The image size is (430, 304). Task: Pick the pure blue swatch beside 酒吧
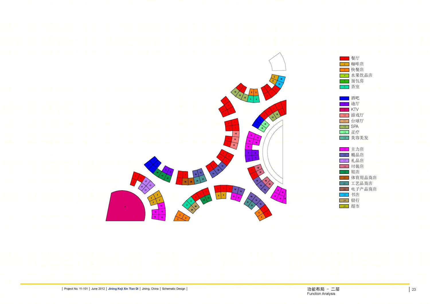click(344, 98)
